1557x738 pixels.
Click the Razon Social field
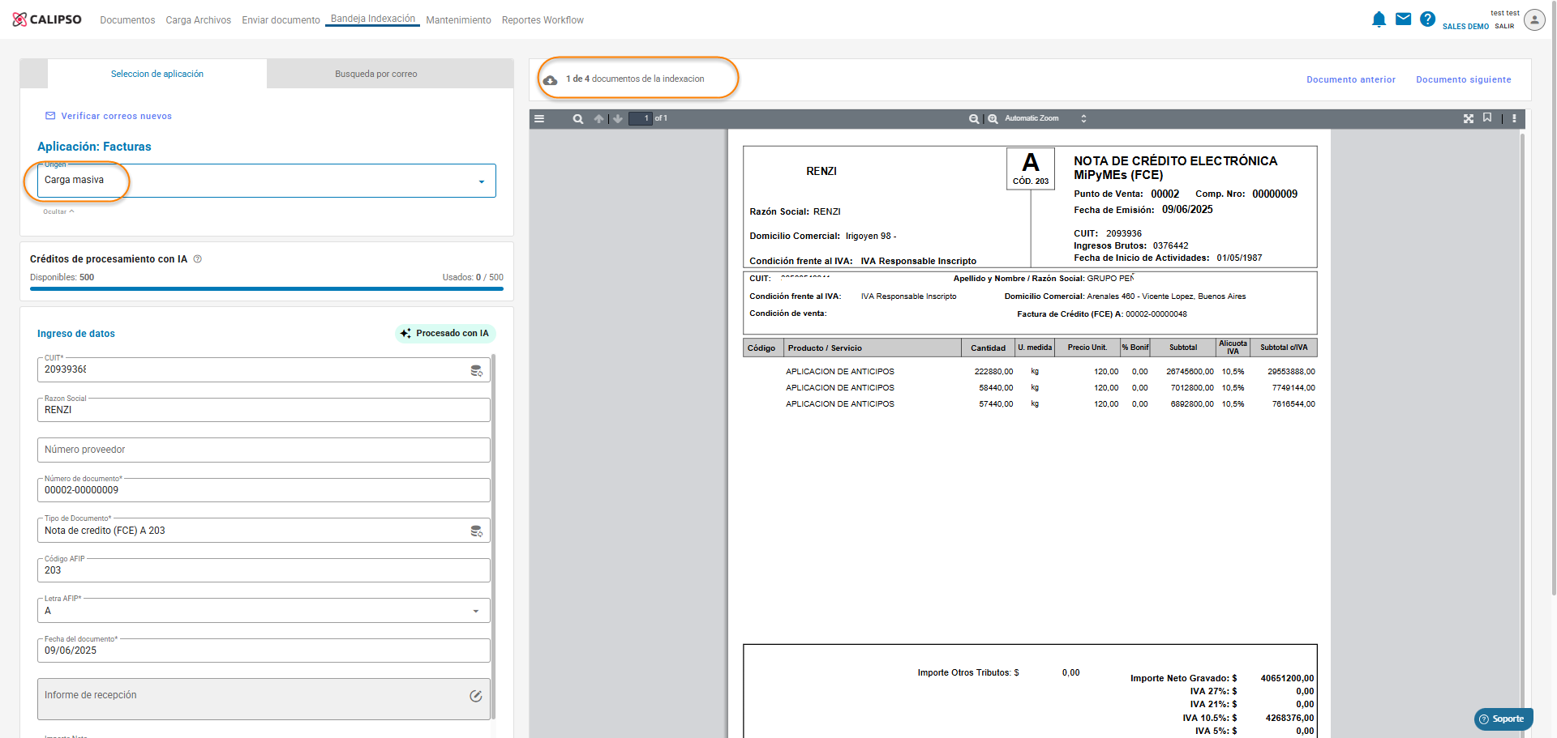(264, 410)
